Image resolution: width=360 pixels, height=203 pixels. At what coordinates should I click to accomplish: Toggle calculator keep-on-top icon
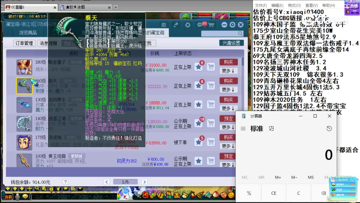point(271,129)
